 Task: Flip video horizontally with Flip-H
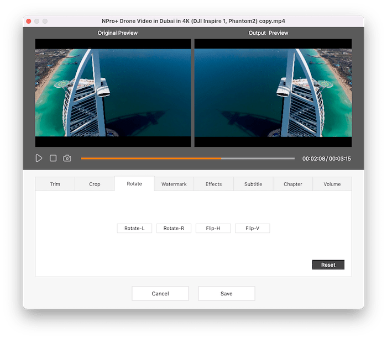pos(213,228)
